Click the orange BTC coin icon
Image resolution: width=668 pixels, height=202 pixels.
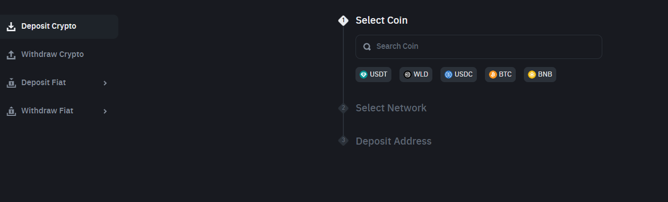pos(493,75)
